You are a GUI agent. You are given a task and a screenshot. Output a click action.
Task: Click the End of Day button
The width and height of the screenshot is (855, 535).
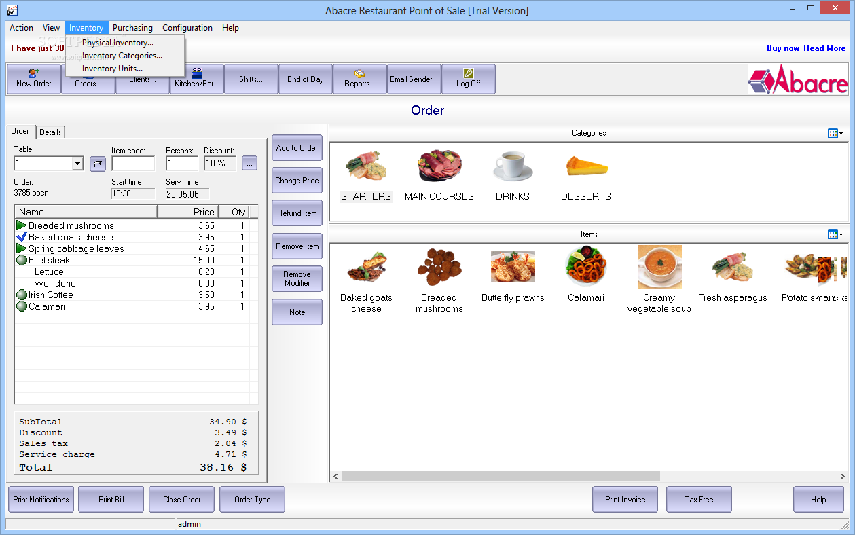tap(306, 79)
